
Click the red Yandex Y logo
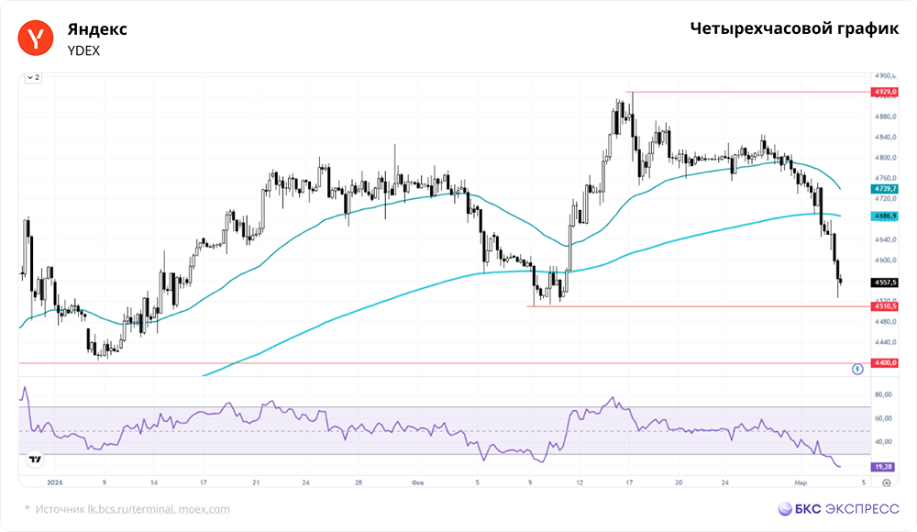click(x=36, y=38)
